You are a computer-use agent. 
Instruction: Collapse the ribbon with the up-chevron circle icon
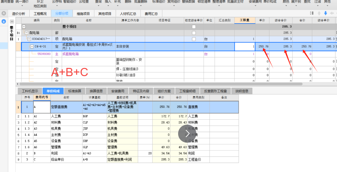(4, 13)
